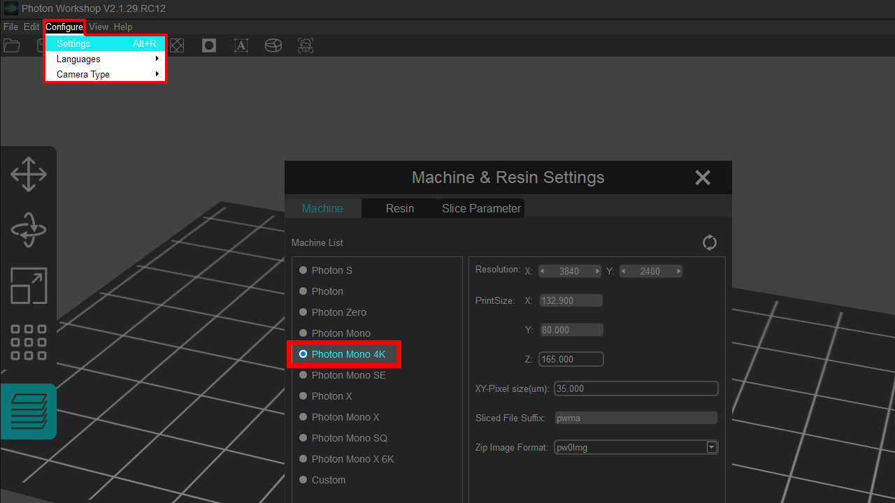
Task: Click the XY-Pixel size input field
Action: pyautogui.click(x=636, y=388)
